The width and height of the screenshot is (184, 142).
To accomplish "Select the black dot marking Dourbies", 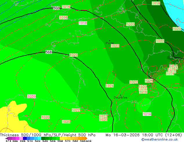I will (x=120, y=95).
